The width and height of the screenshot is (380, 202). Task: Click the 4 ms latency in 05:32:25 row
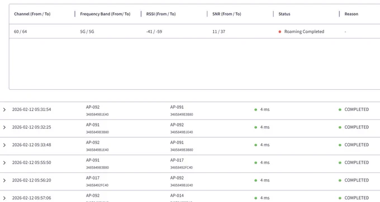tap(265, 127)
